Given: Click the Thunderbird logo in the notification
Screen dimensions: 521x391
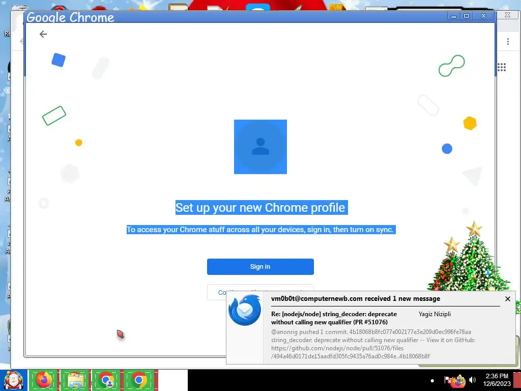Looking at the screenshot, I should (245, 310).
